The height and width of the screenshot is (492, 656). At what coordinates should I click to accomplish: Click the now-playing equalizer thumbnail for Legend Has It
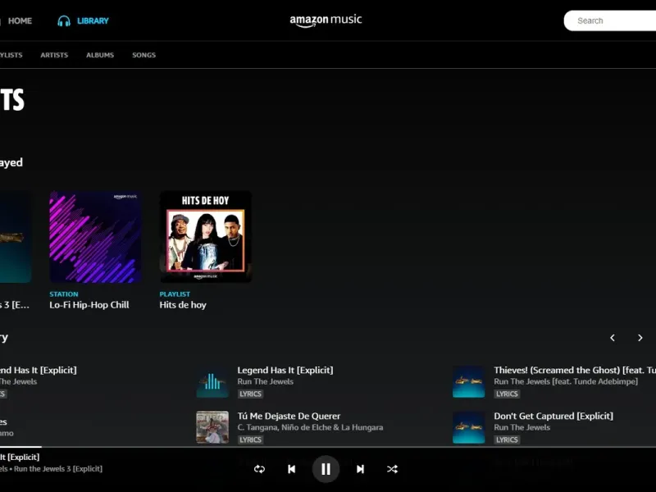pos(212,381)
